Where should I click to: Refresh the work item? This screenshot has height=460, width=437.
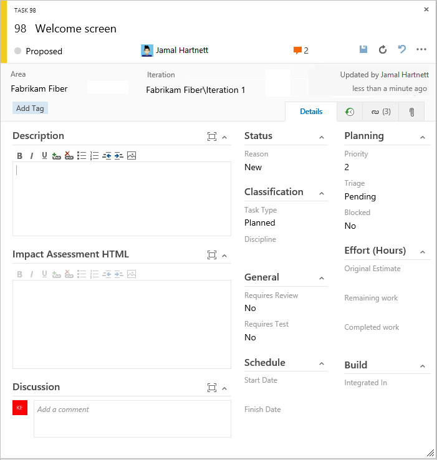point(382,50)
